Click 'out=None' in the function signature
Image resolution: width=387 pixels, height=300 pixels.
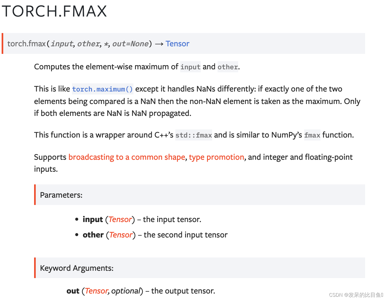coord(130,44)
